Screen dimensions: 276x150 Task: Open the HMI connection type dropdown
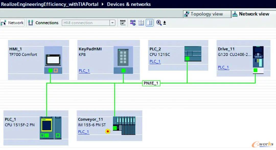(x=112, y=23)
